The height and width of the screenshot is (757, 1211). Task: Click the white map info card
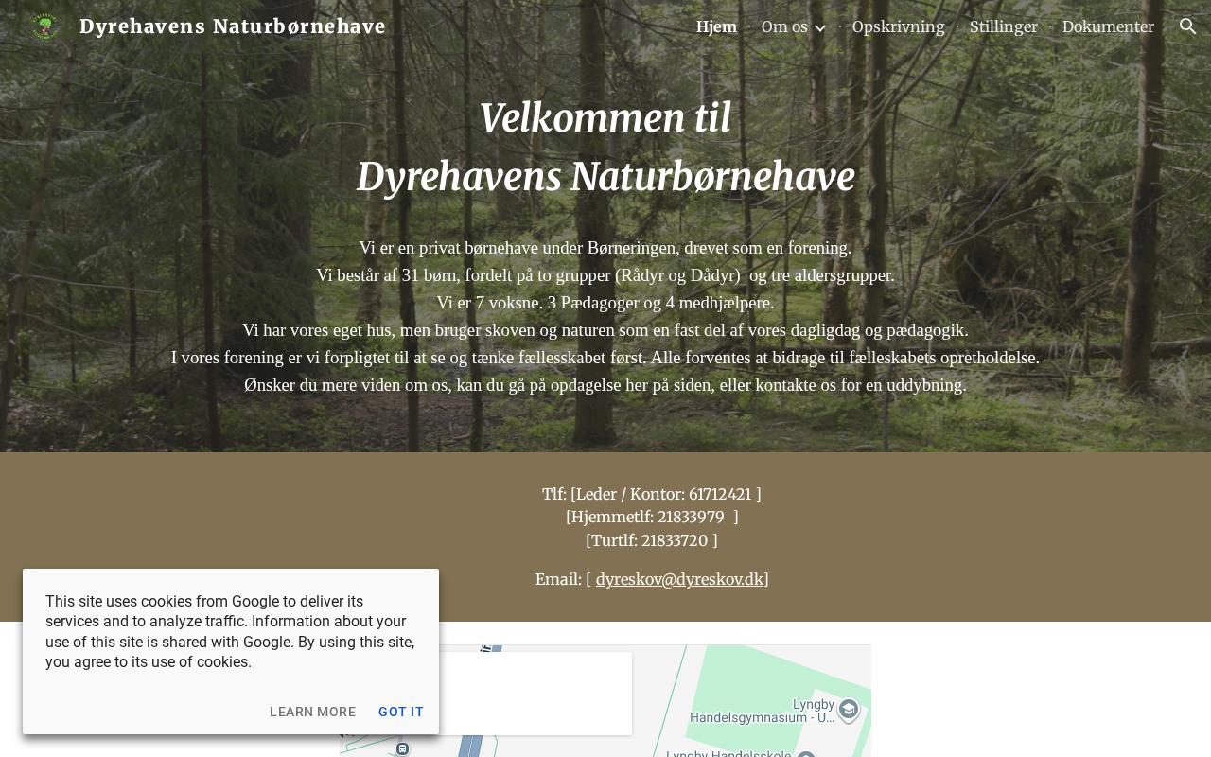534,694
